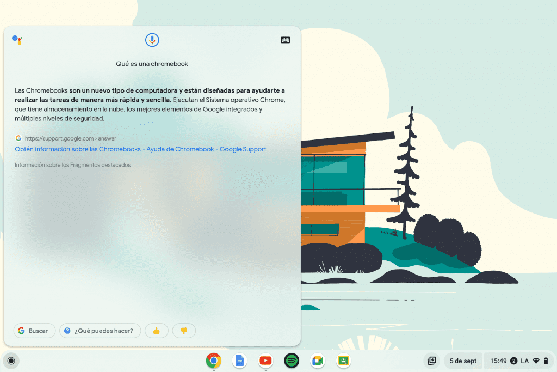Open Google Meet from the shelf

(318, 361)
